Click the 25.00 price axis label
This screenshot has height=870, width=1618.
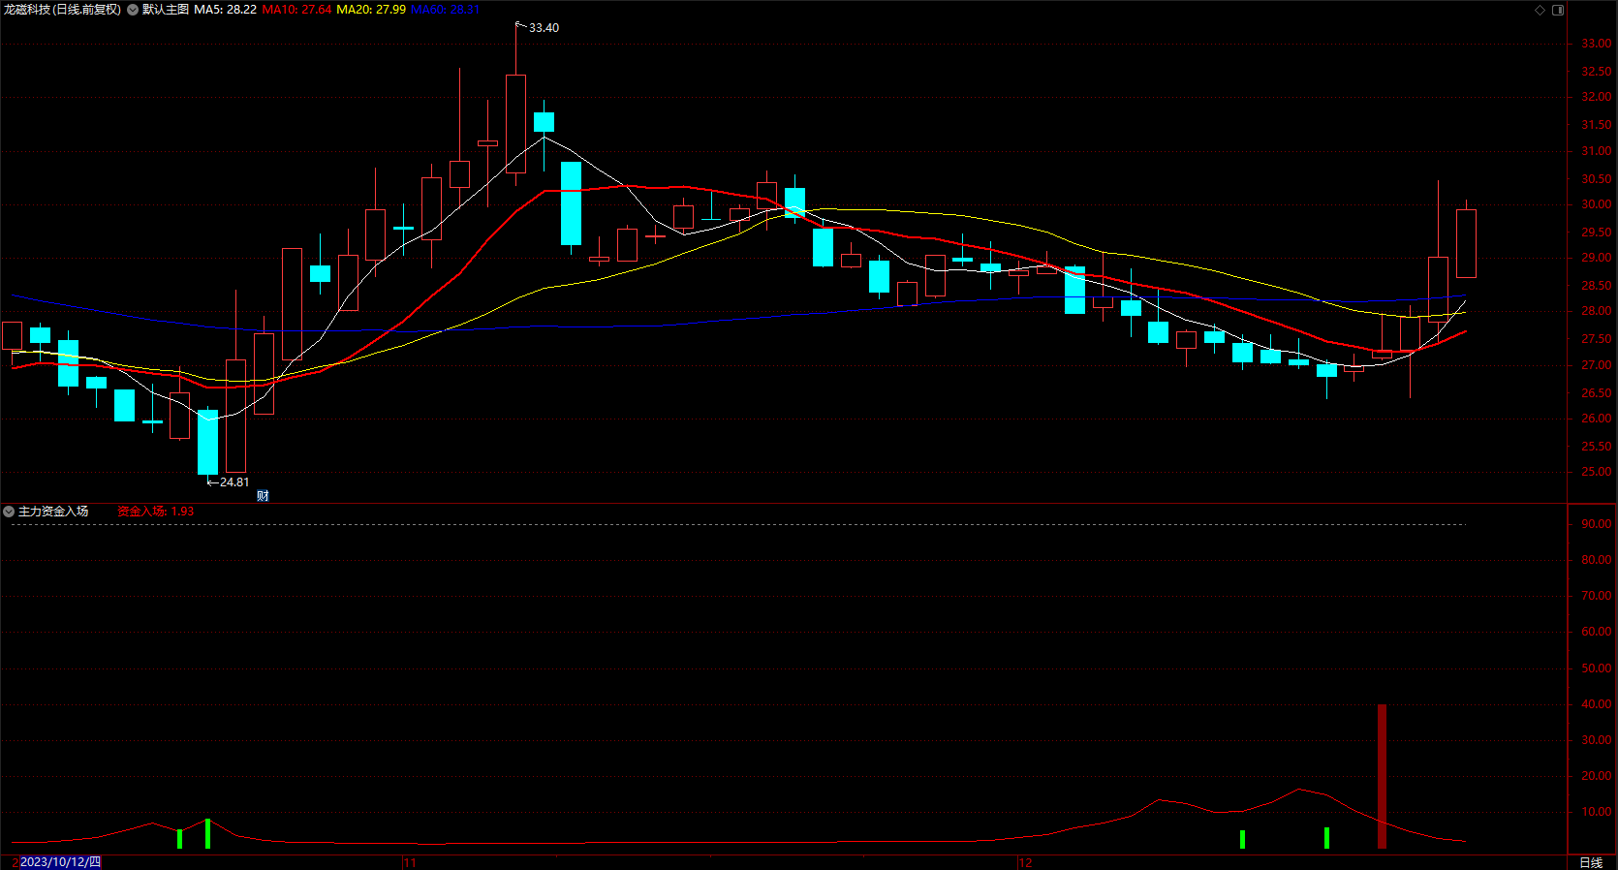click(1597, 472)
